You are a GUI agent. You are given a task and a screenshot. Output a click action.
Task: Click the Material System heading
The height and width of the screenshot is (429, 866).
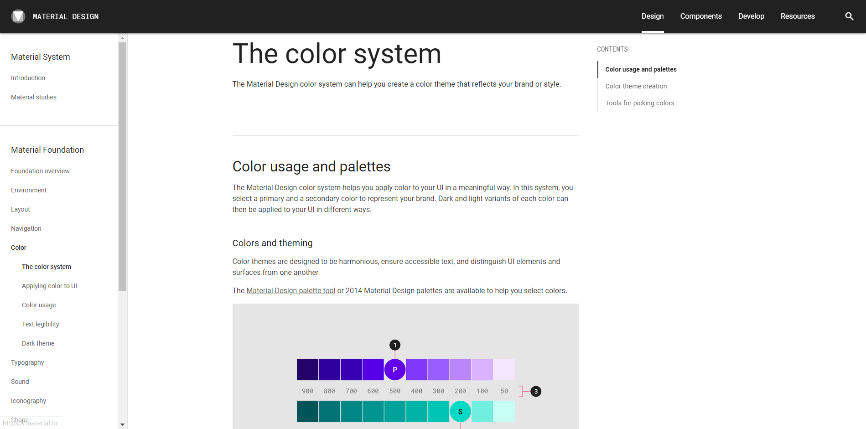pos(41,57)
